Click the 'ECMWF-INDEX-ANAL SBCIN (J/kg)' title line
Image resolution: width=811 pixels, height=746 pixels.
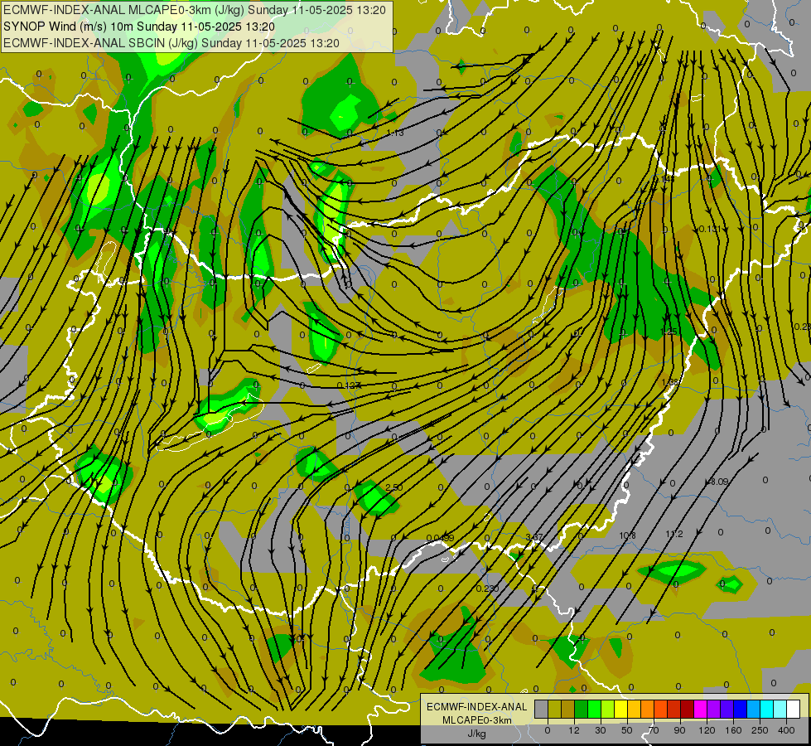(x=171, y=43)
